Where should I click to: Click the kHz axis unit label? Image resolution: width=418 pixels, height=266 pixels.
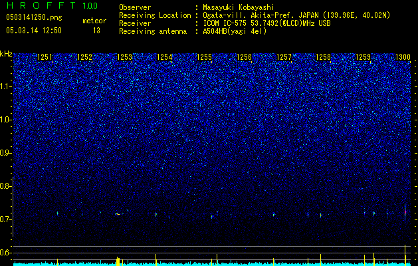coord(6,54)
